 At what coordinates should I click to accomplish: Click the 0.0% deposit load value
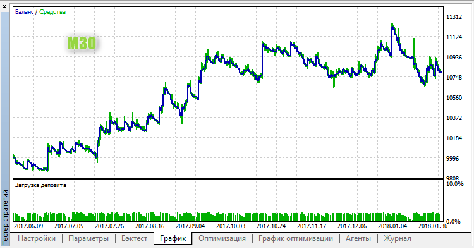[x=453, y=221]
